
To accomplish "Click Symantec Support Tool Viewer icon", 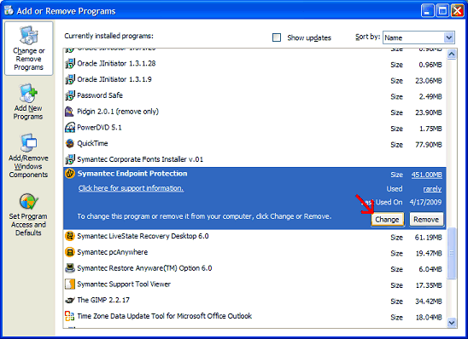I will [x=70, y=284].
